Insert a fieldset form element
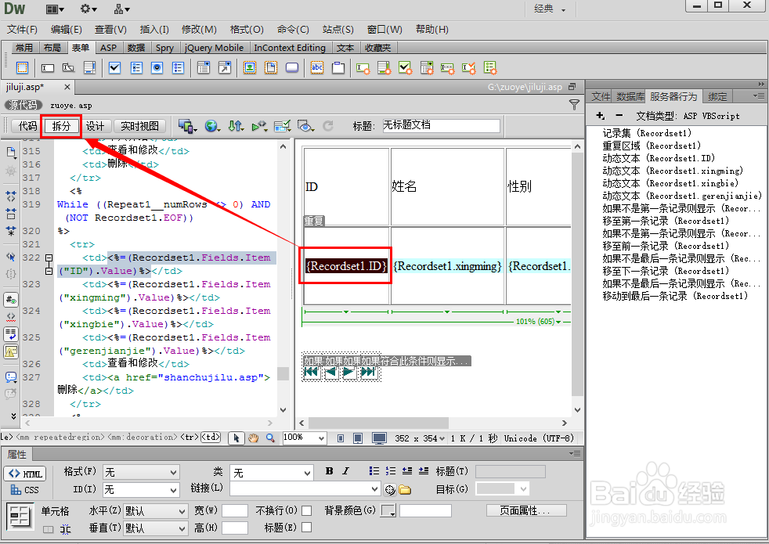The height and width of the screenshot is (544, 769). point(338,67)
